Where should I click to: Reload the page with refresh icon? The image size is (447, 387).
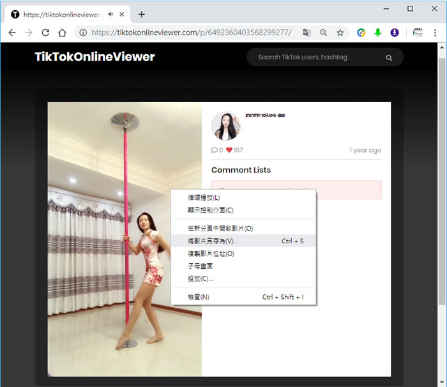45,33
